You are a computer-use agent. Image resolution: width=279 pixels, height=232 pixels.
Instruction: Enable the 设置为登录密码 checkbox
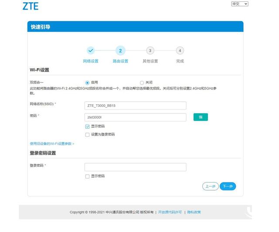coord(87,135)
